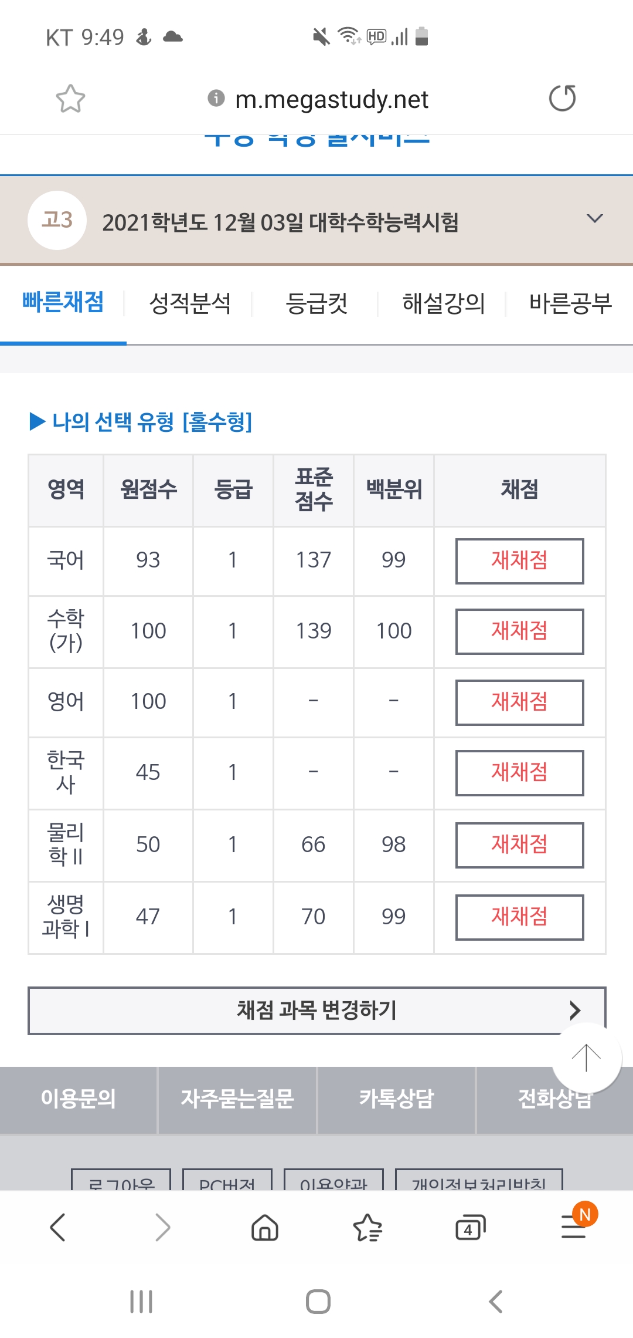Open the tabs switcher showing 4
The width and height of the screenshot is (633, 1338).
tap(471, 1227)
